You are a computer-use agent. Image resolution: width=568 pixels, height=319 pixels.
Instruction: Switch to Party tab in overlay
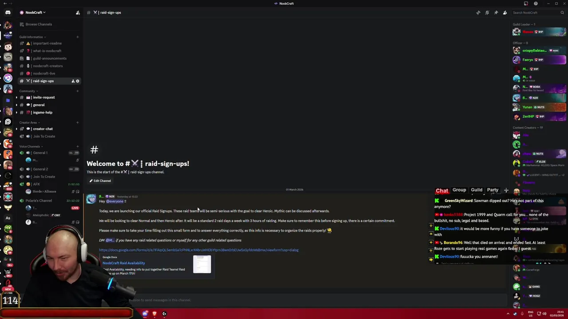click(x=493, y=190)
